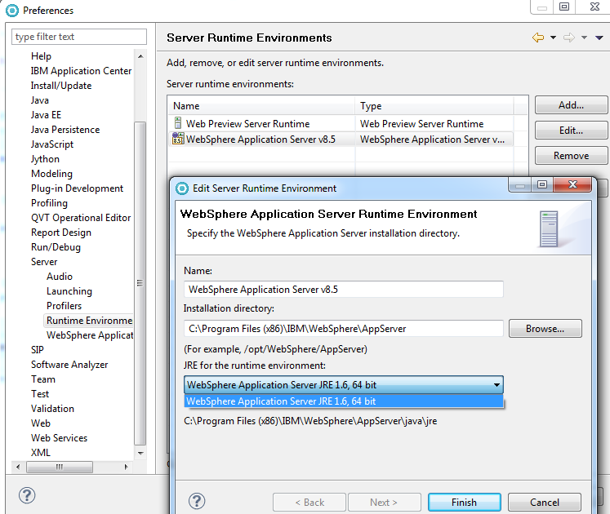The width and height of the screenshot is (610, 514).
Task: Select the dropdown list option JRE 1.6, 64 bit
Action: (x=344, y=401)
